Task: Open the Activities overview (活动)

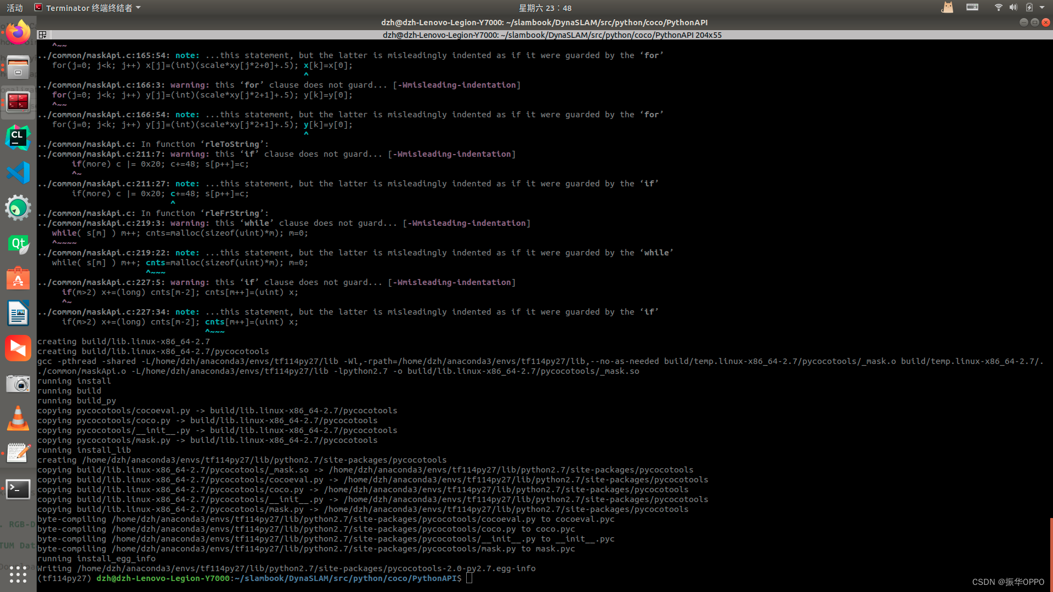Action: [x=15, y=8]
